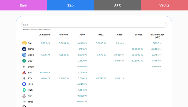Click KNC Aave rate 1.2941 %
Viewport: 188px width, 107px height.
click(83, 90)
